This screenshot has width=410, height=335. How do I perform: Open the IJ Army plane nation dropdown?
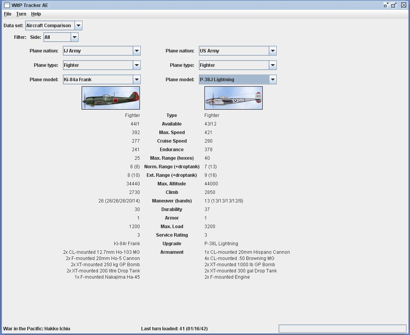pyautogui.click(x=102, y=51)
